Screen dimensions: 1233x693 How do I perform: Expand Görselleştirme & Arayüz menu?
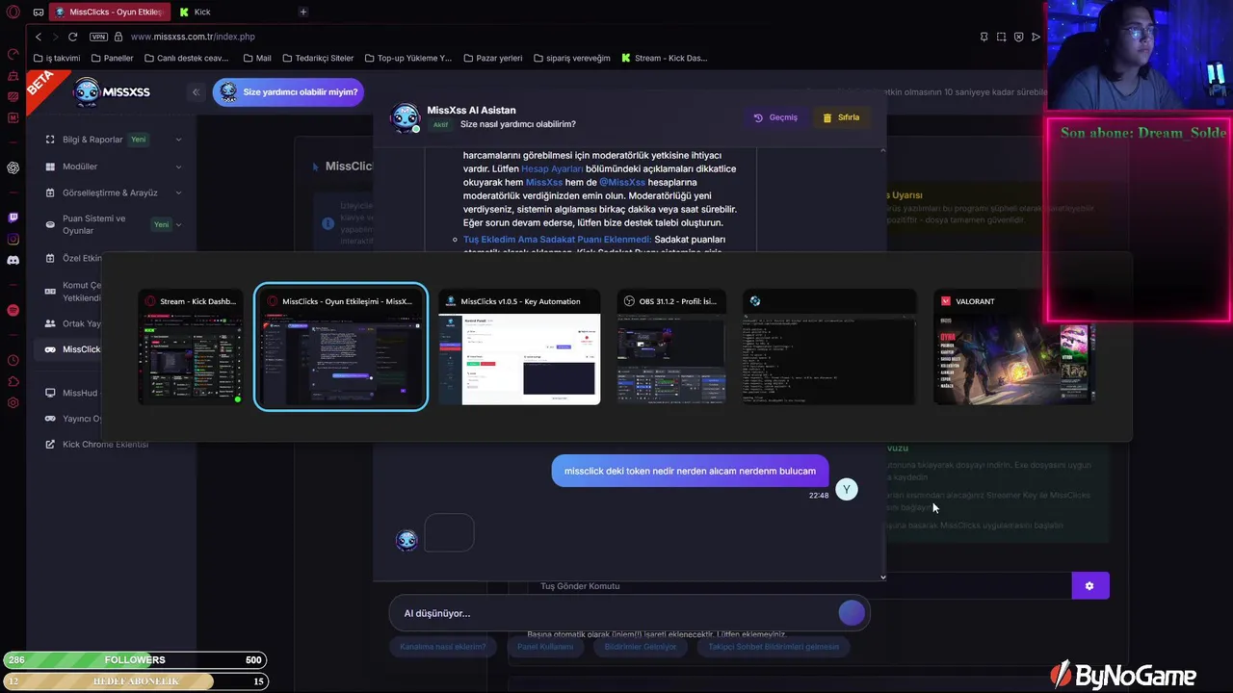coord(114,192)
